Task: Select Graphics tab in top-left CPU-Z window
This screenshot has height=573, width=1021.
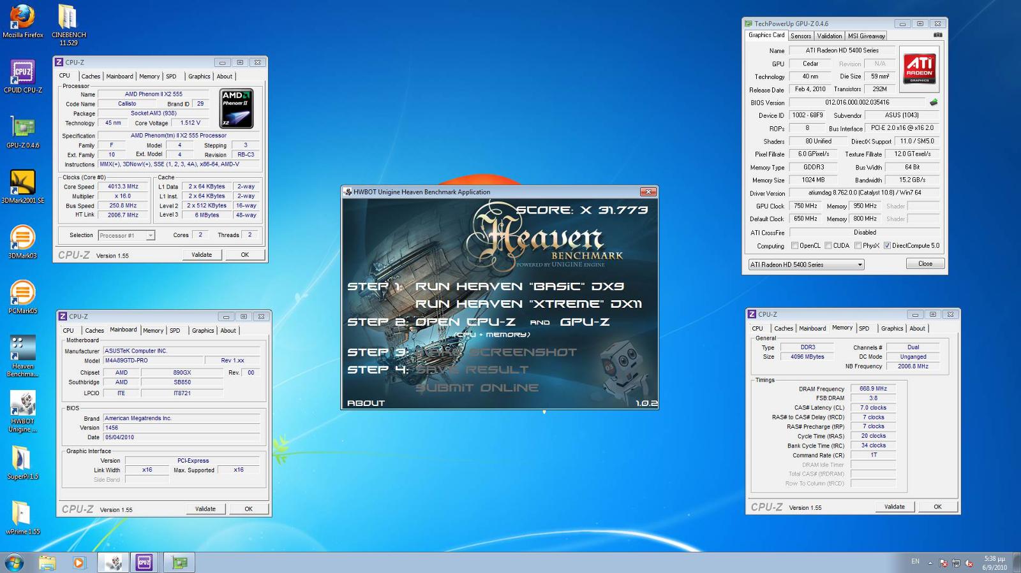Action: 199,76
